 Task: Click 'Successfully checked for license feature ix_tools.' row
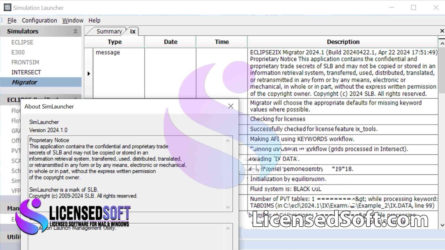pos(343,129)
